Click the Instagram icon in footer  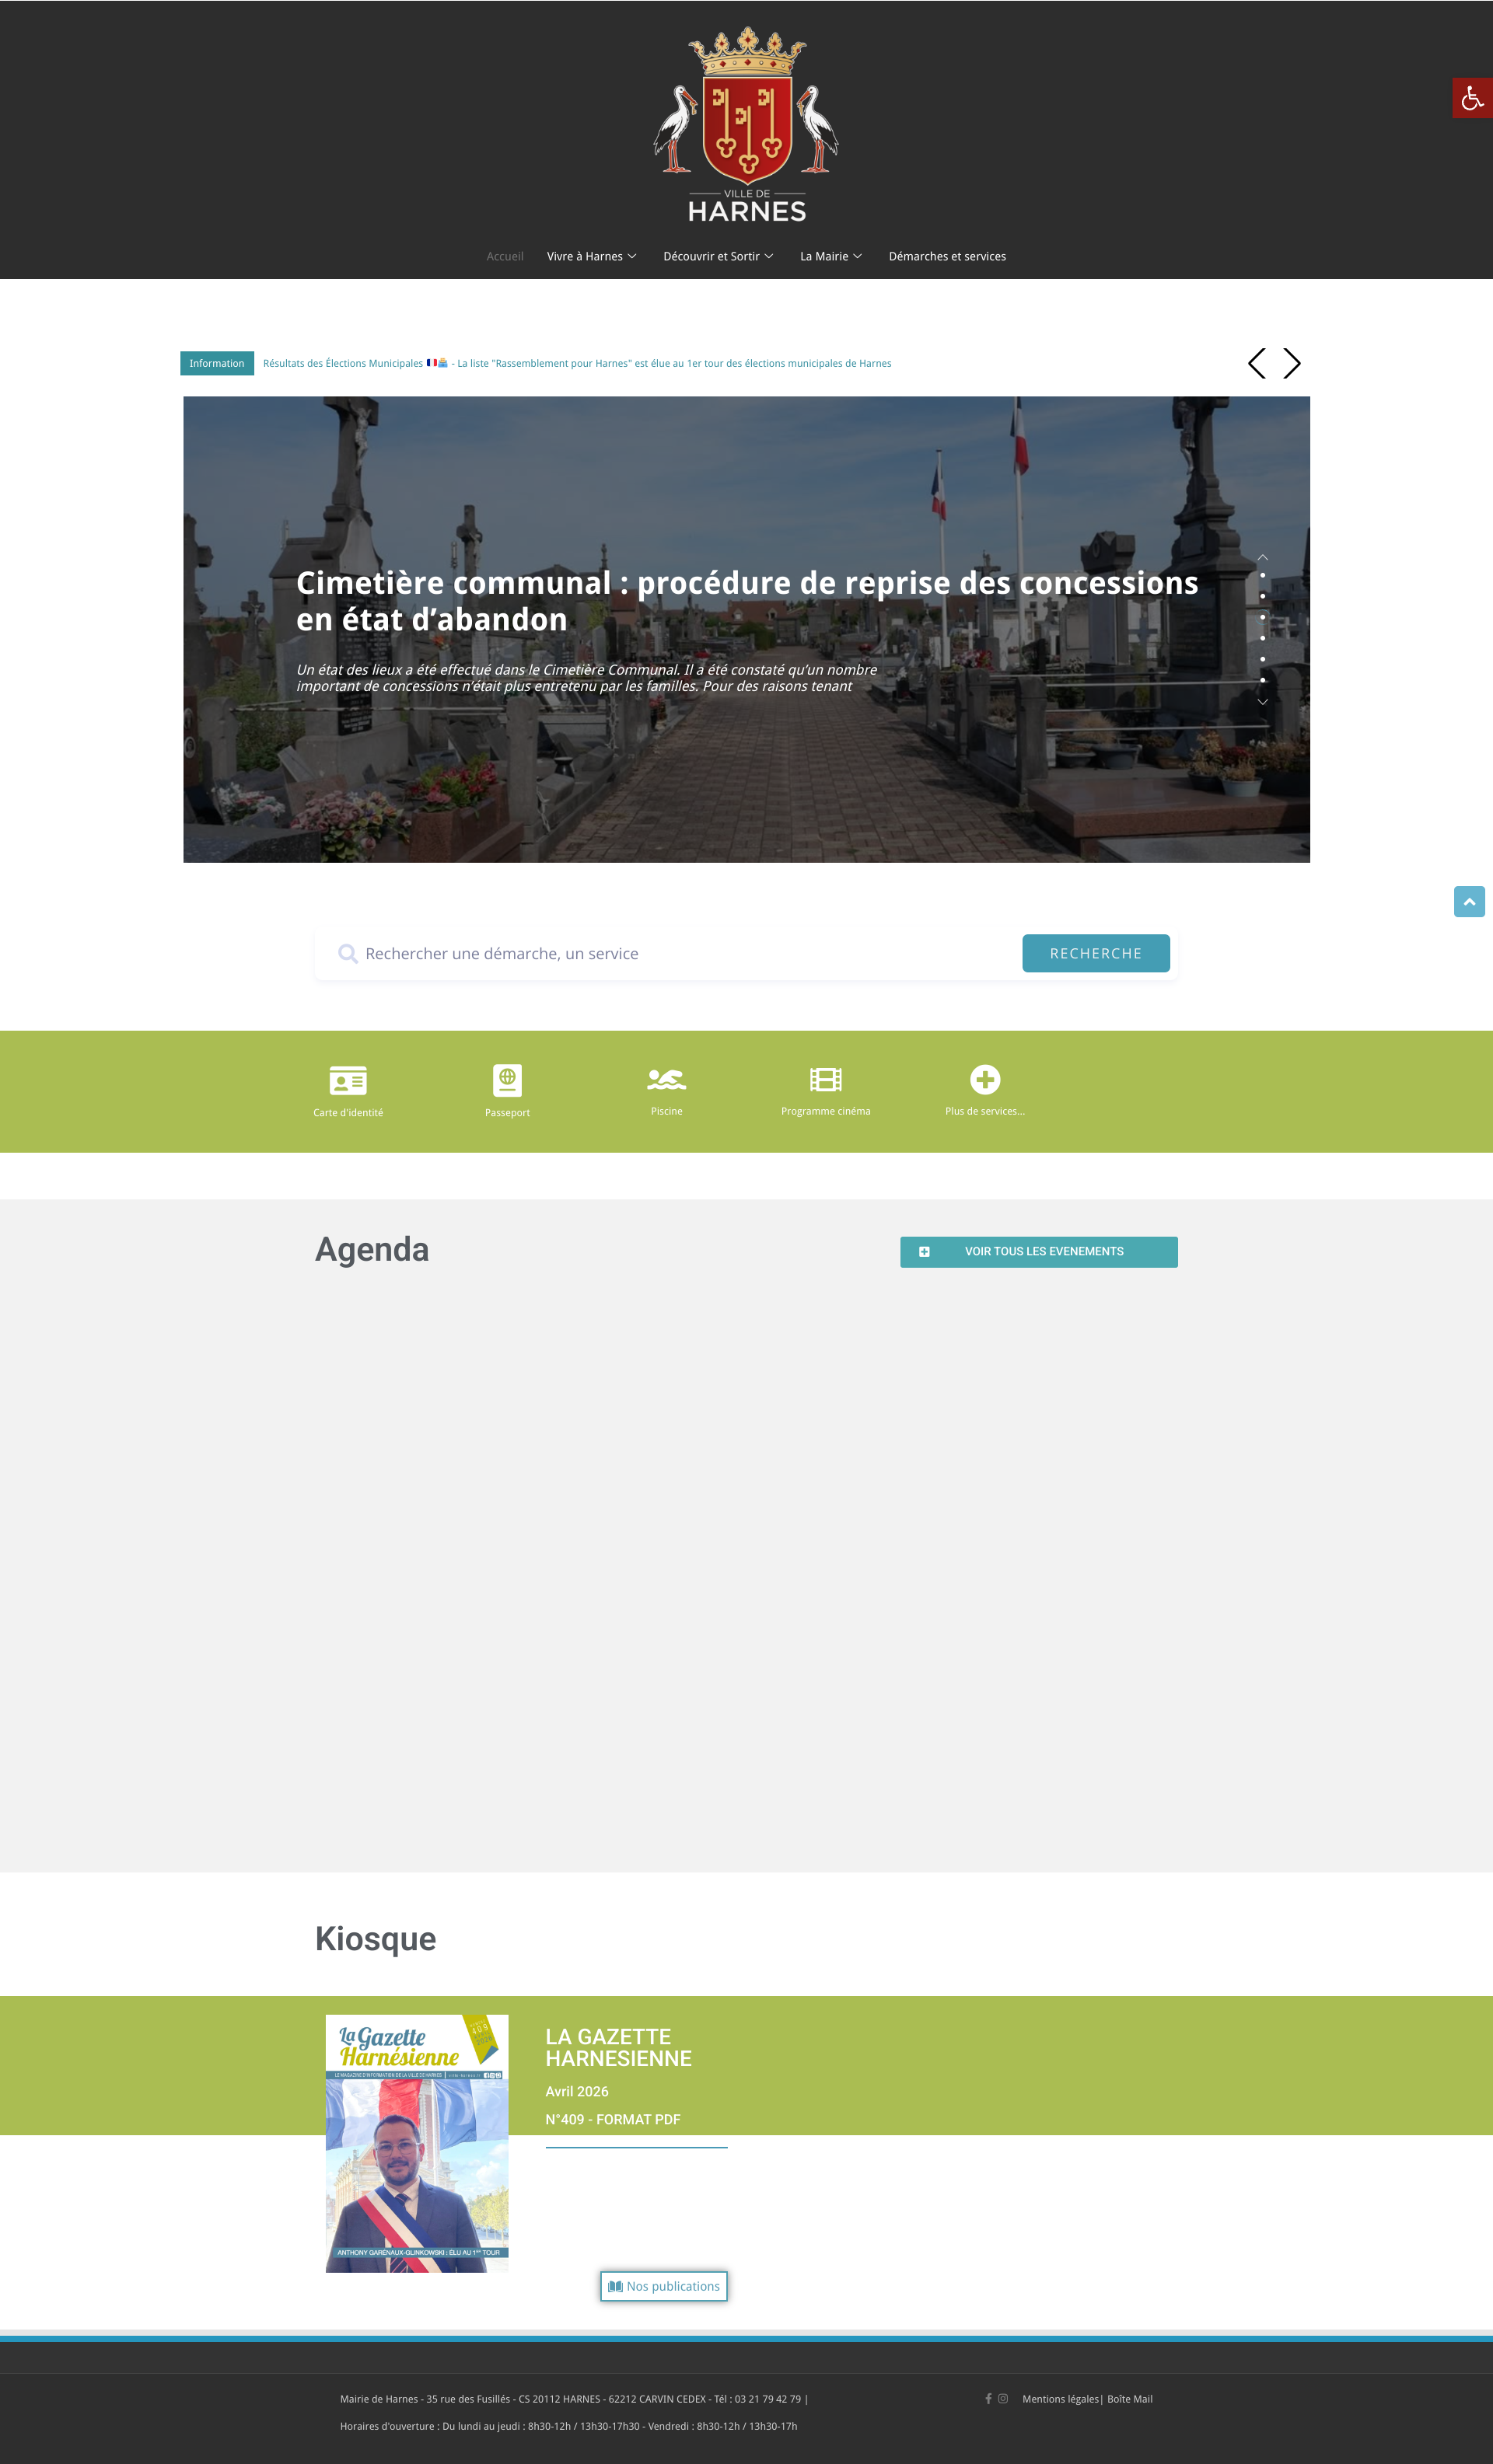click(1002, 2398)
